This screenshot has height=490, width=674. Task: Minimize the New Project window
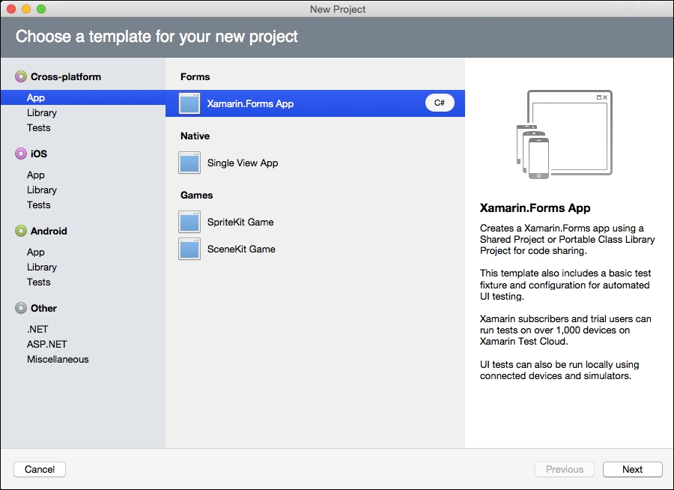click(x=26, y=8)
